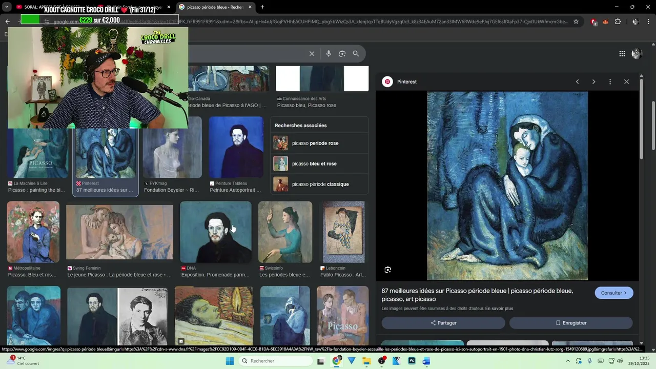This screenshot has height=369, width=656.
Task: Click the Picasso bleu, Picasso rose caption
Action: click(x=306, y=106)
